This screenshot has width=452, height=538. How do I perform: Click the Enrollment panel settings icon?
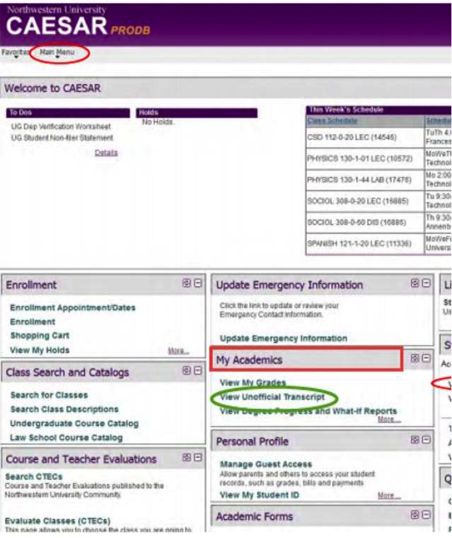pos(186,283)
